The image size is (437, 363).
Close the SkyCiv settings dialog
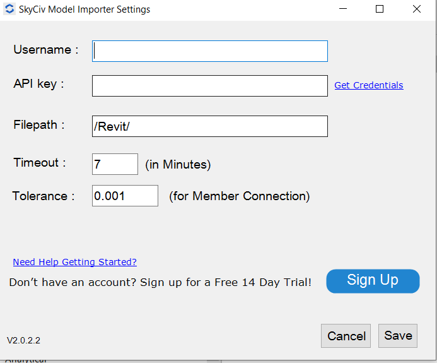coord(417,9)
